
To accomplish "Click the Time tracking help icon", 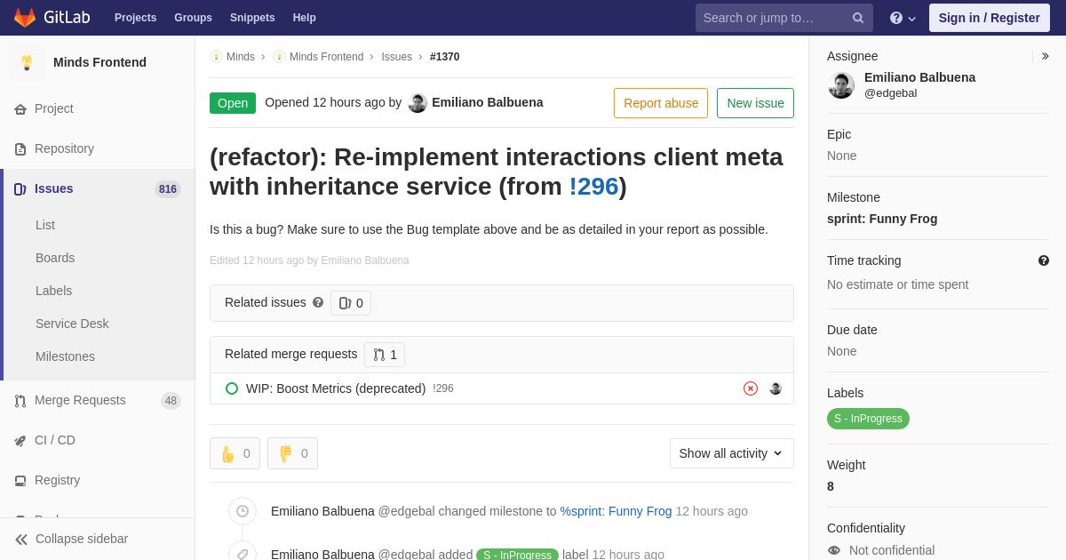I will click(x=1044, y=260).
